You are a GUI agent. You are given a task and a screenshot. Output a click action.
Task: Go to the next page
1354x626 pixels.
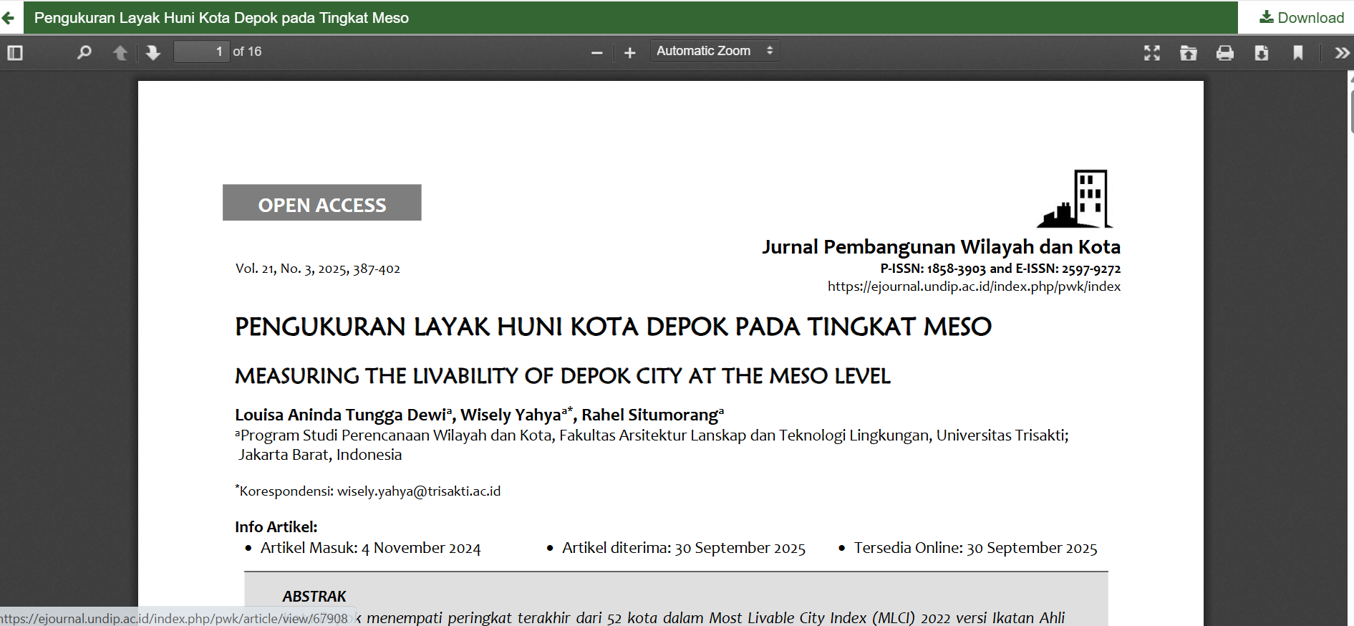click(x=153, y=52)
